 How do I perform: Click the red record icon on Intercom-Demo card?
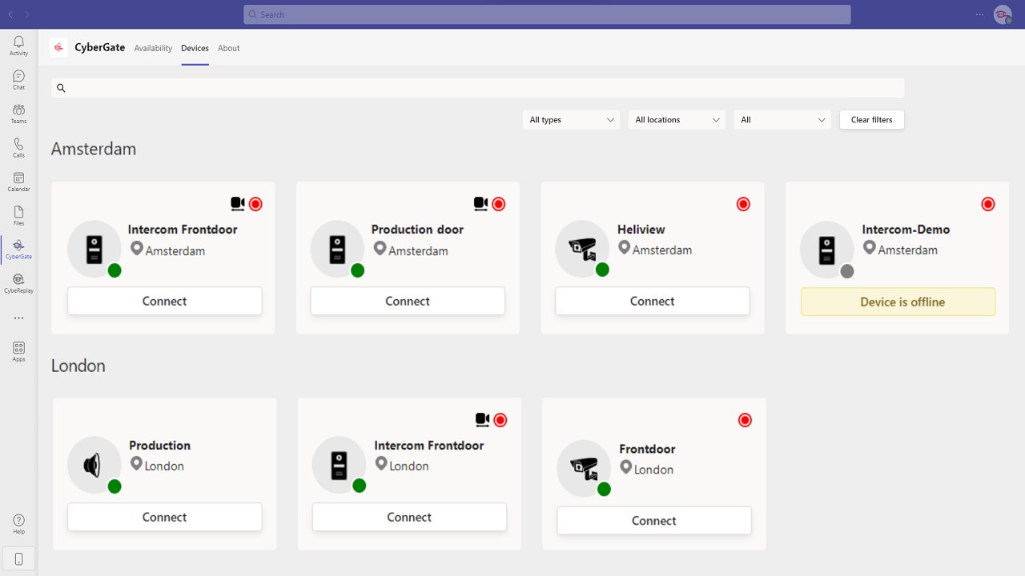tap(988, 204)
